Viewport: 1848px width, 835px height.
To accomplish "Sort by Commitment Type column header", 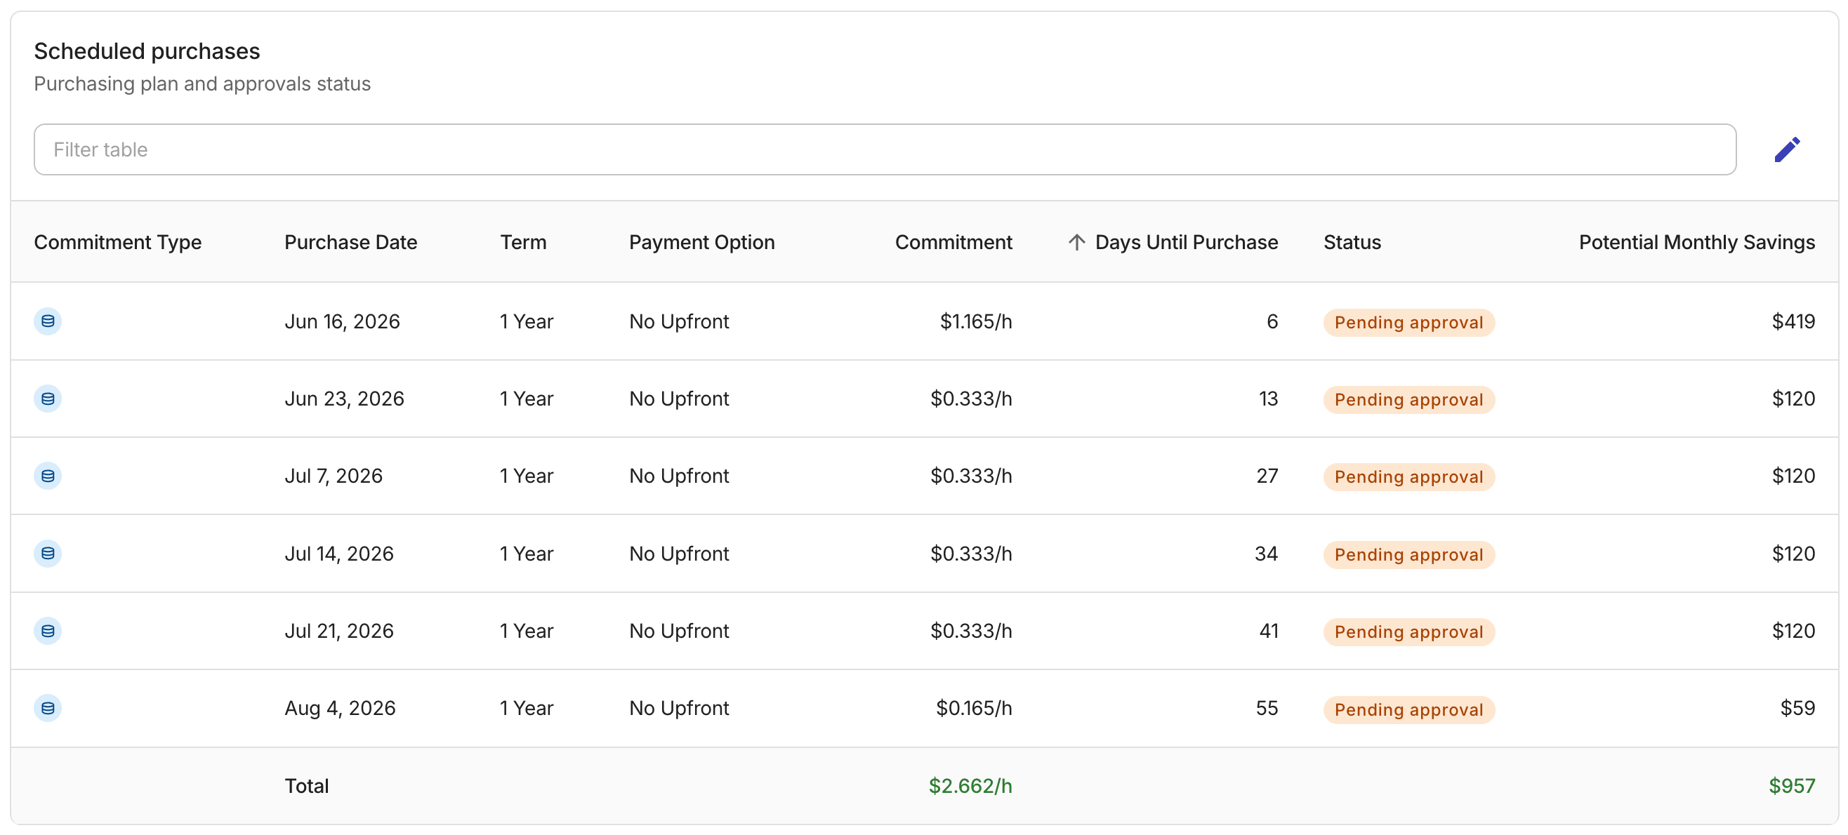I will [118, 242].
